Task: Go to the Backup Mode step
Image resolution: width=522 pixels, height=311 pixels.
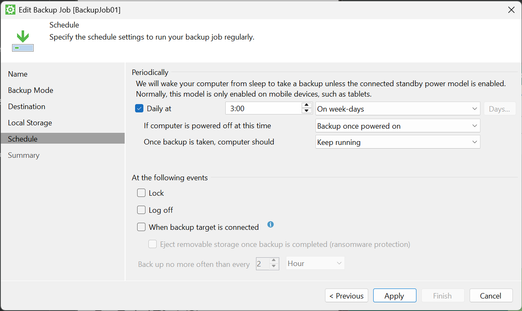Action: [x=31, y=90]
